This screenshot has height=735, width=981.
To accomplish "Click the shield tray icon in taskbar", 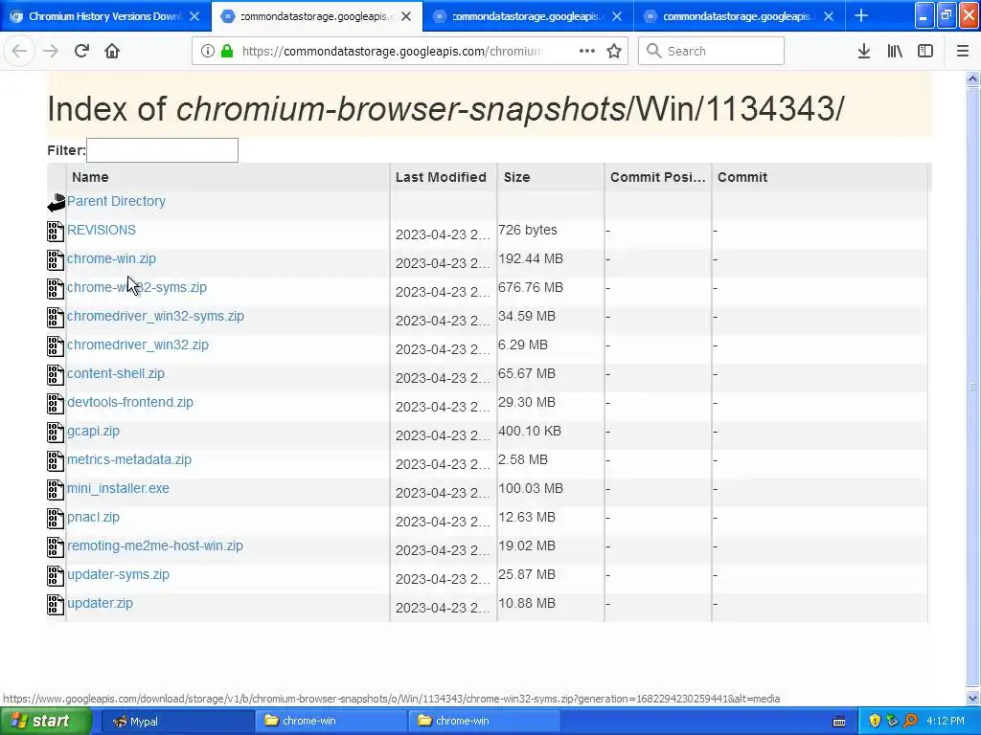I will pyautogui.click(x=875, y=721).
